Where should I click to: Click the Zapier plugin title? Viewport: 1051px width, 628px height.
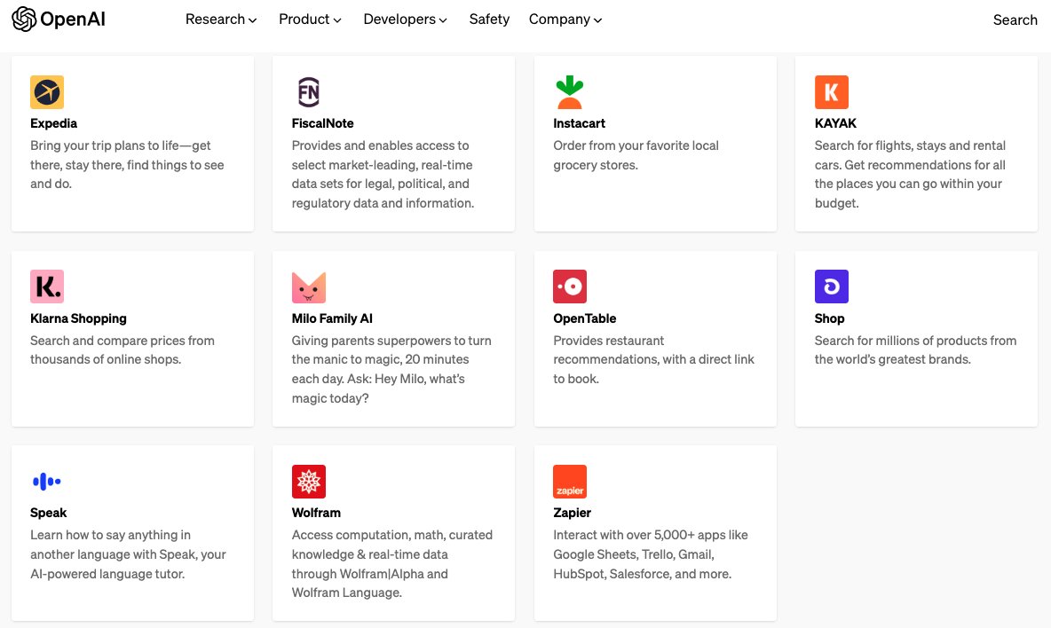572,513
